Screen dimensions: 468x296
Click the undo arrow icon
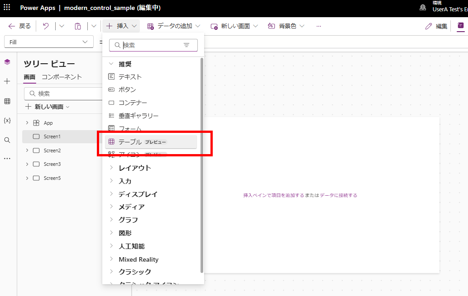point(46,26)
